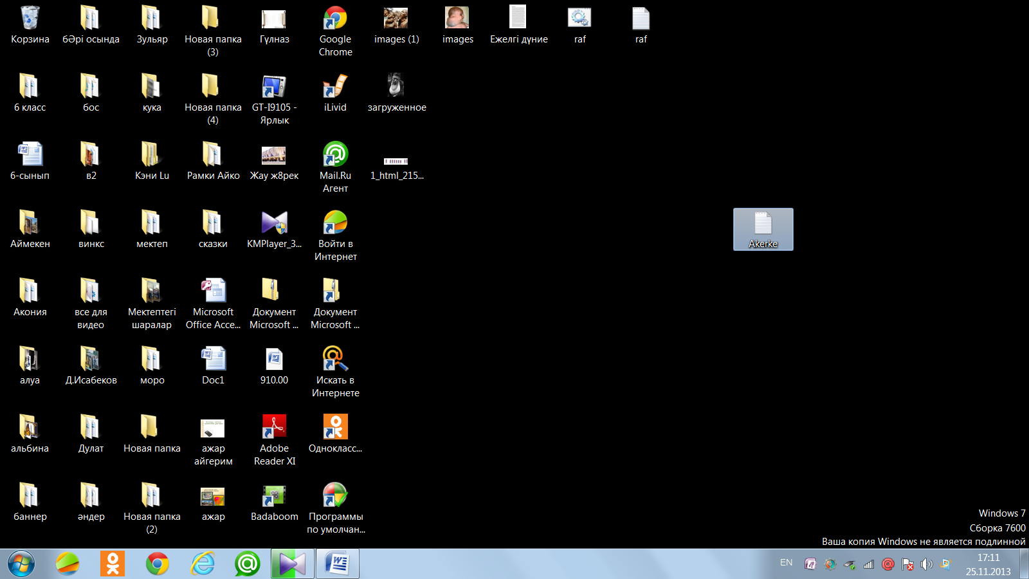Screen dimensions: 1029x579
Task: Open the Мектептегі шаралар folder
Action: 152,304
